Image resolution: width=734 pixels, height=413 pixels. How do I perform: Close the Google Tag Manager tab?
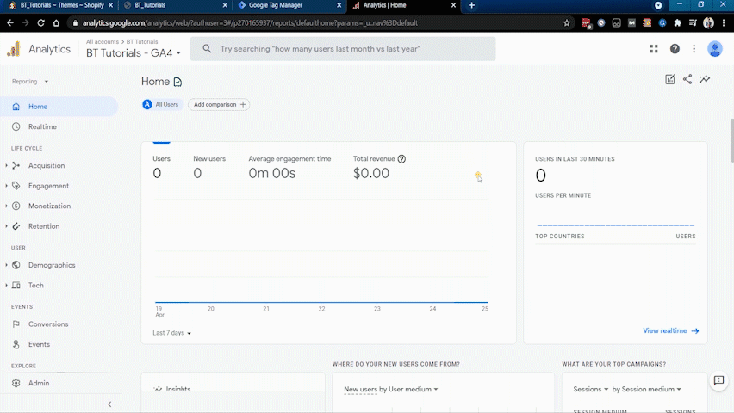339,5
